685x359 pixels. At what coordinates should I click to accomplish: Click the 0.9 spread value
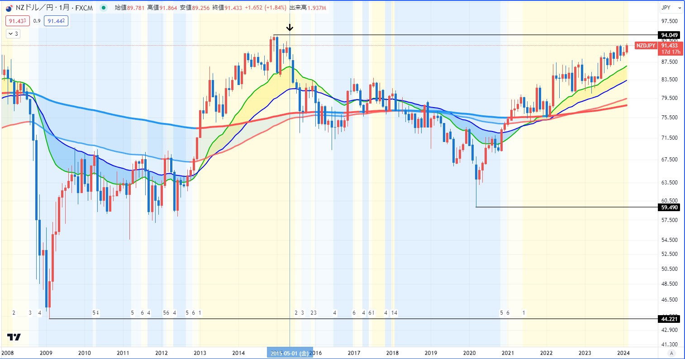point(37,21)
